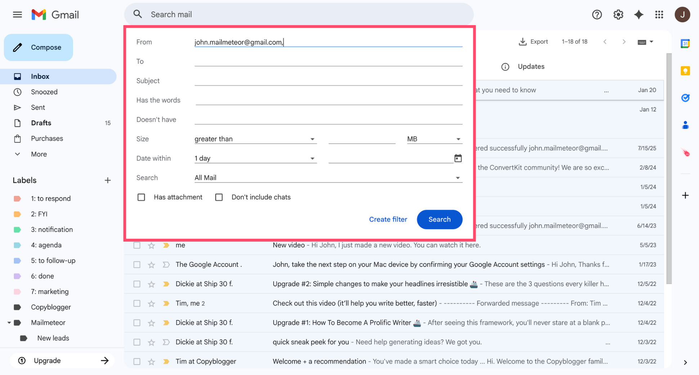Click the blue Search button
This screenshot has height=375, width=699.
coord(439,219)
